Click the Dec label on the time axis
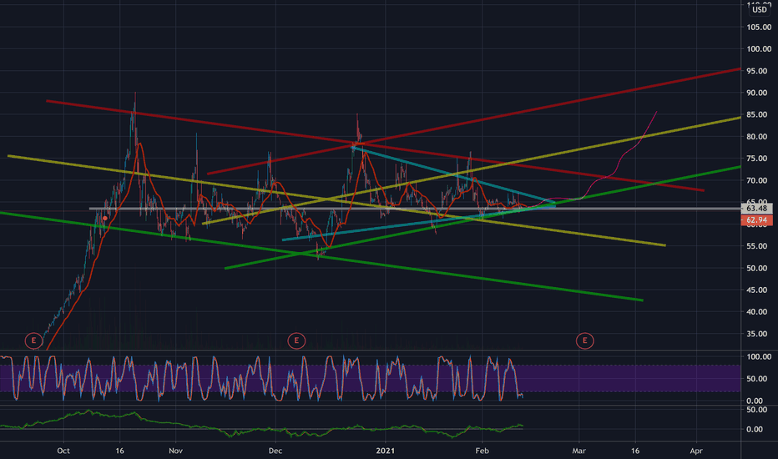 coord(275,451)
